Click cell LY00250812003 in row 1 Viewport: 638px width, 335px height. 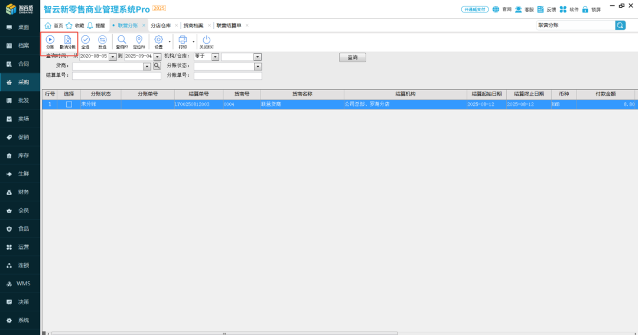[x=198, y=105]
